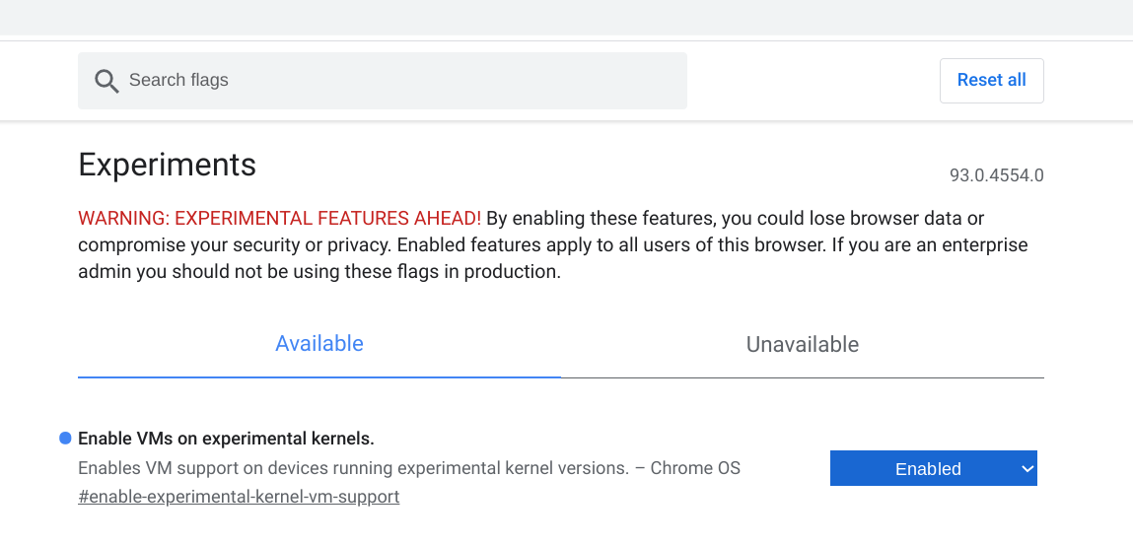The image size is (1133, 545).
Task: Follow the #enable-experimental-kernel-vm-support link
Action: click(239, 497)
